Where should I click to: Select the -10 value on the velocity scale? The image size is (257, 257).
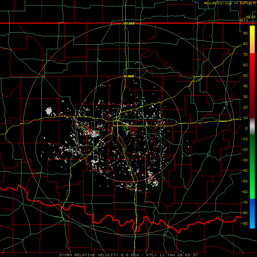tap(244, 139)
